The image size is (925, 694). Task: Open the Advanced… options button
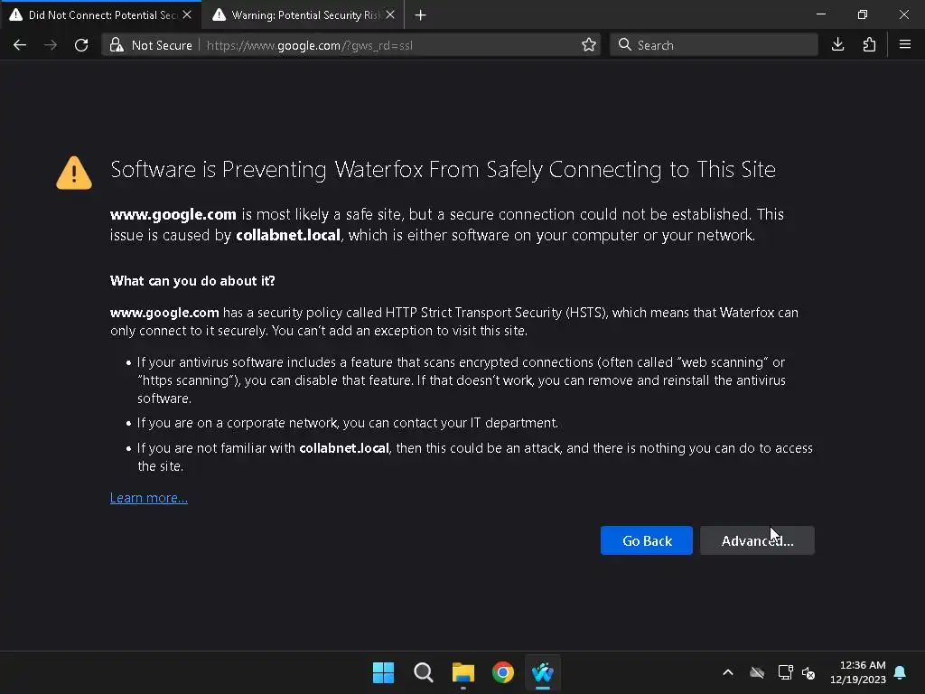click(757, 540)
